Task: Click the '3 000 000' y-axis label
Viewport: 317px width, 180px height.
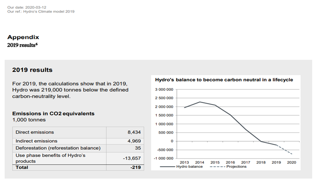Action: [164, 90]
